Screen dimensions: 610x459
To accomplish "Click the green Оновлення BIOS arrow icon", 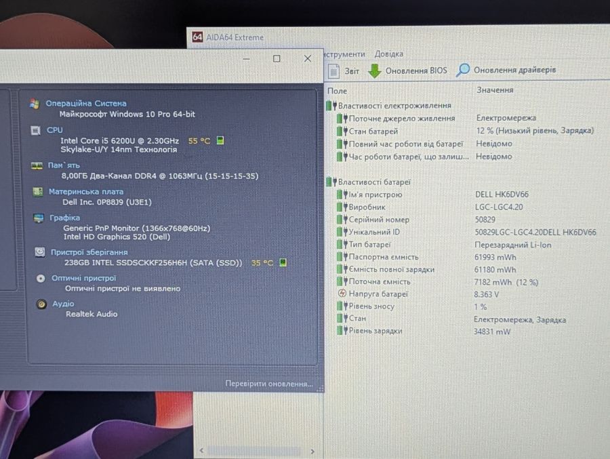I will (375, 71).
